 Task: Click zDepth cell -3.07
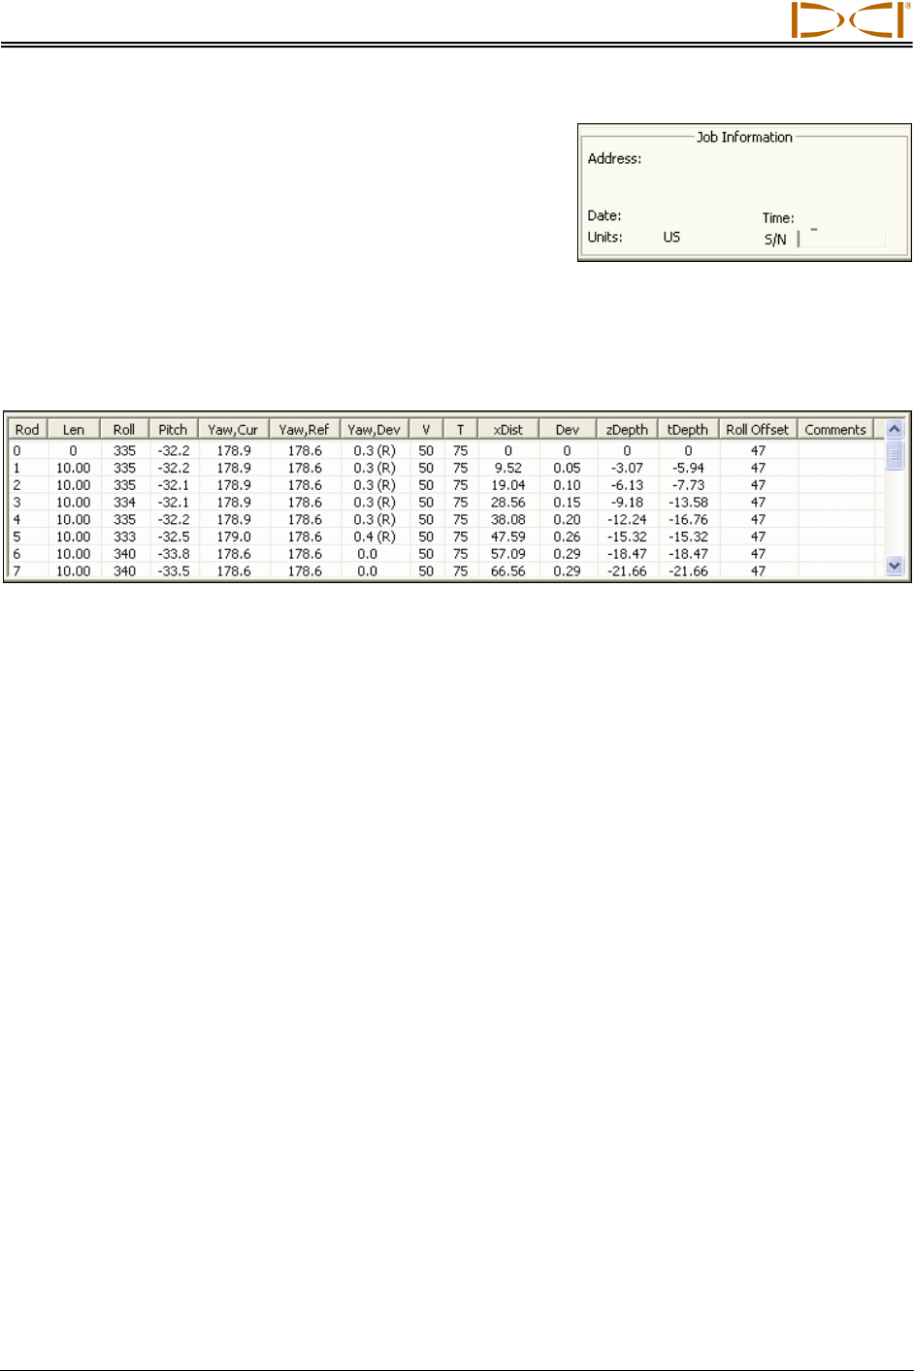(x=627, y=468)
